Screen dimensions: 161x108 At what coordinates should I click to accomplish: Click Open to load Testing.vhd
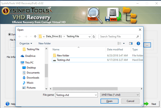coord(109,101)
